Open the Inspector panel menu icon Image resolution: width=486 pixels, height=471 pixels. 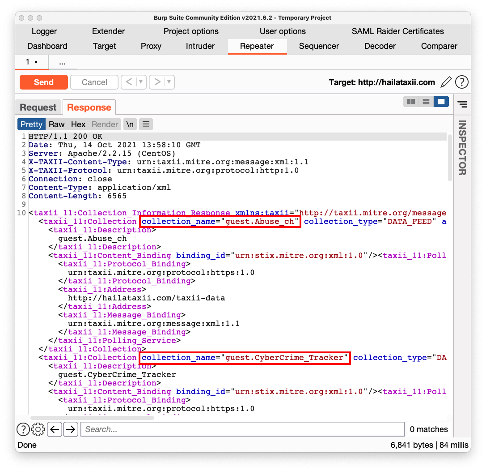tap(462, 104)
